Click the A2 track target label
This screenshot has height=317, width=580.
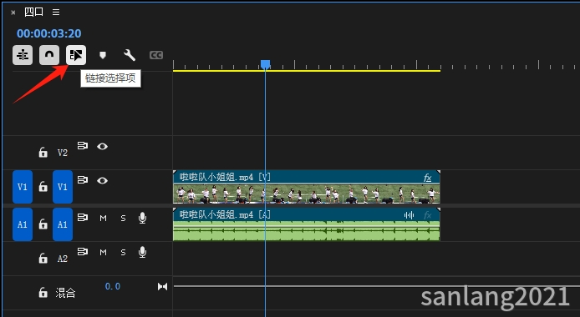pos(63,259)
